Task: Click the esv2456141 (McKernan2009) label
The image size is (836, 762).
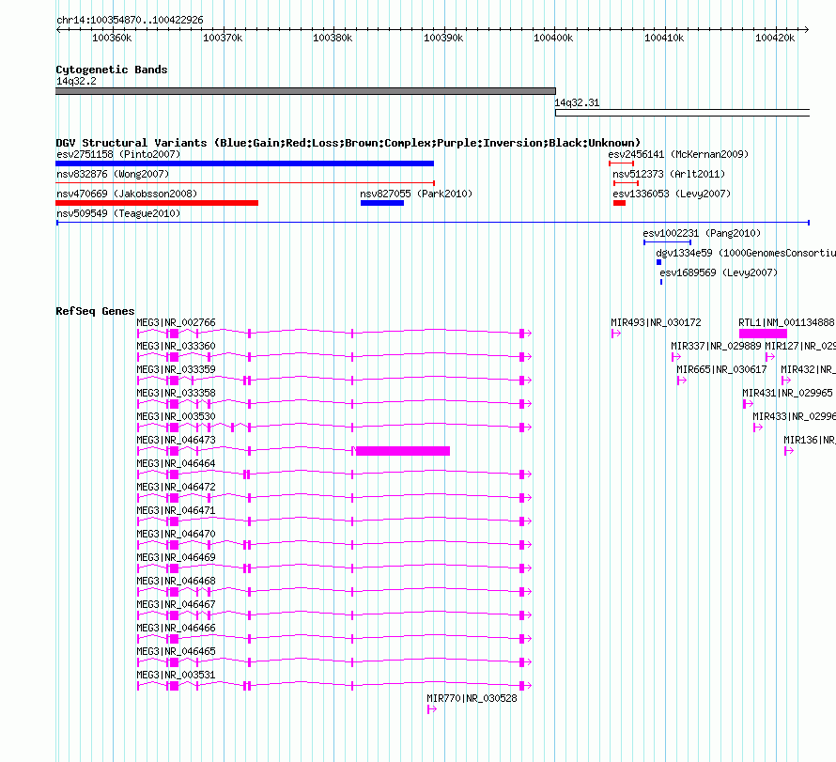Action: click(x=678, y=155)
